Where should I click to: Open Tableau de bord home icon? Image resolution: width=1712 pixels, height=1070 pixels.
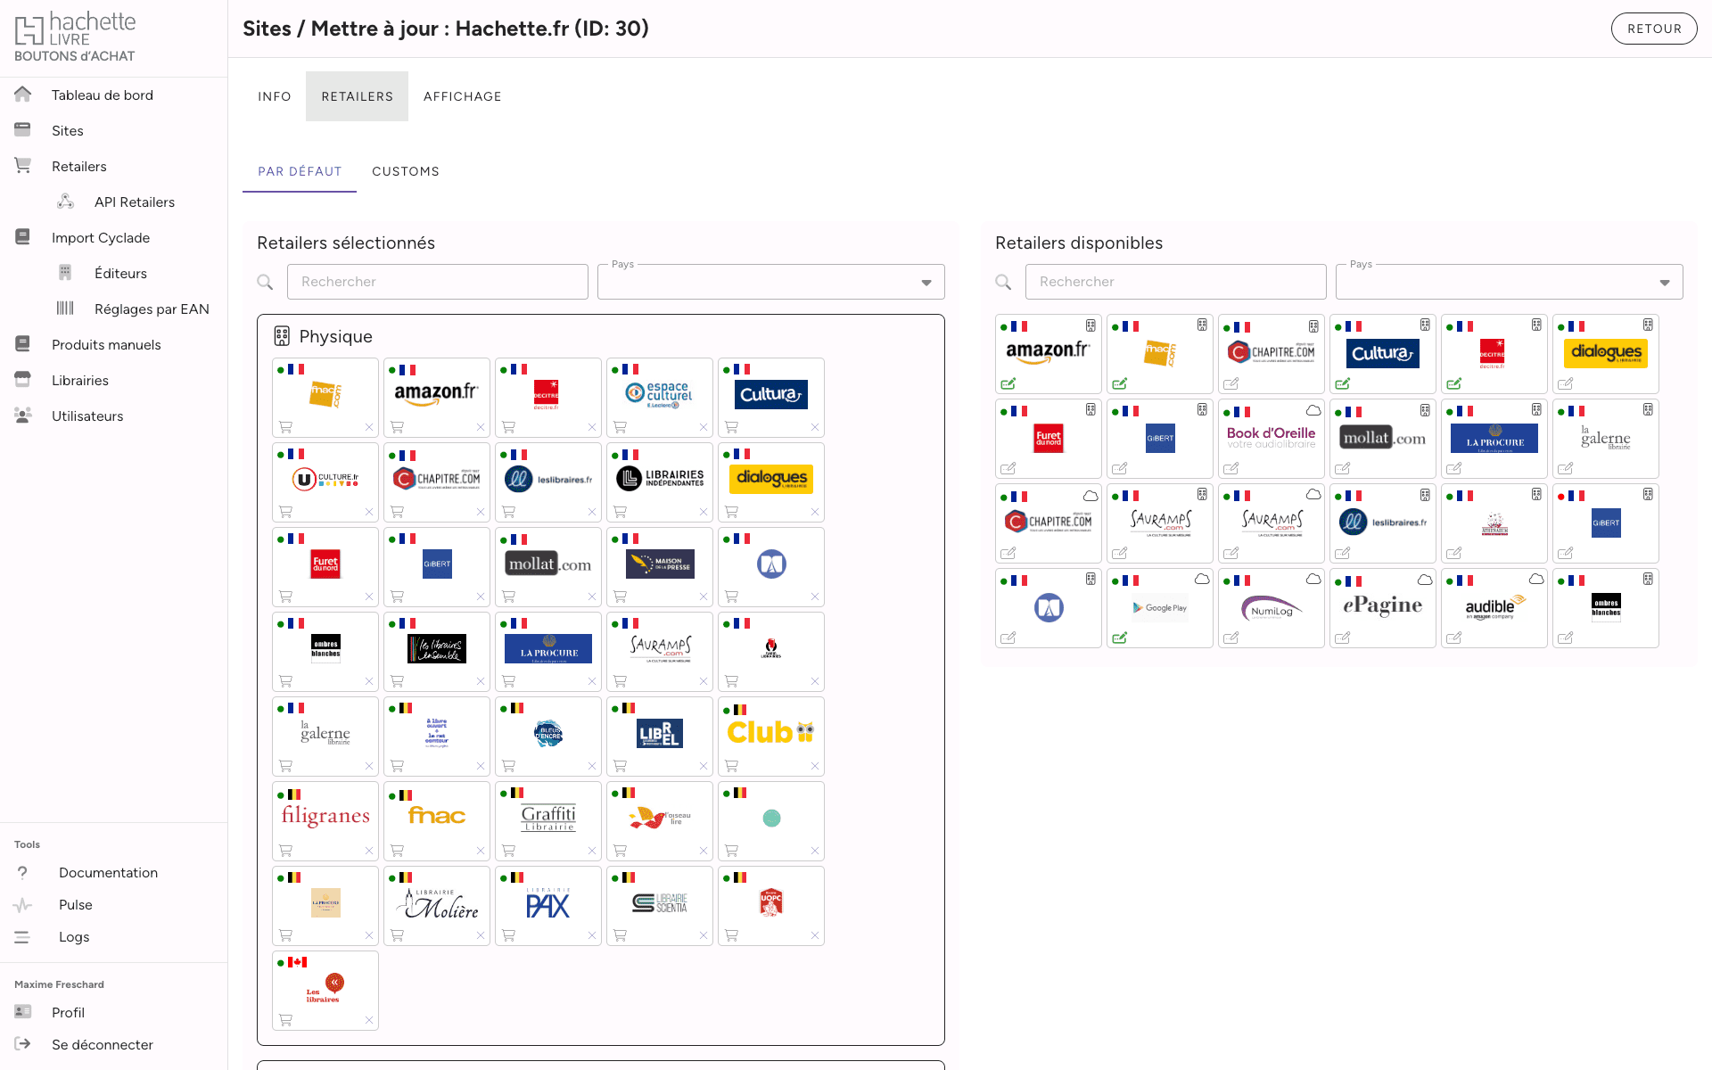click(23, 95)
